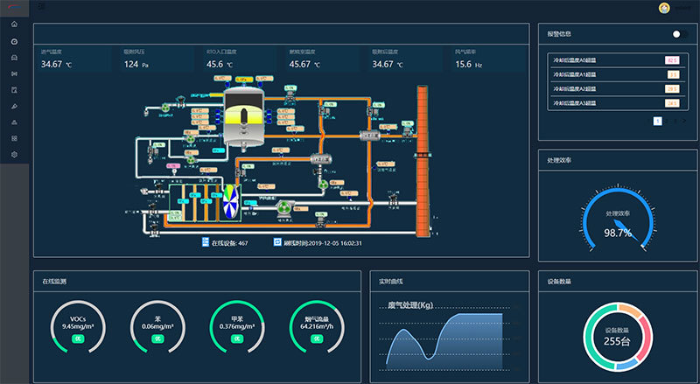The image size is (700, 384).
Task: Click the report document sidebar icon
Action: click(x=14, y=90)
